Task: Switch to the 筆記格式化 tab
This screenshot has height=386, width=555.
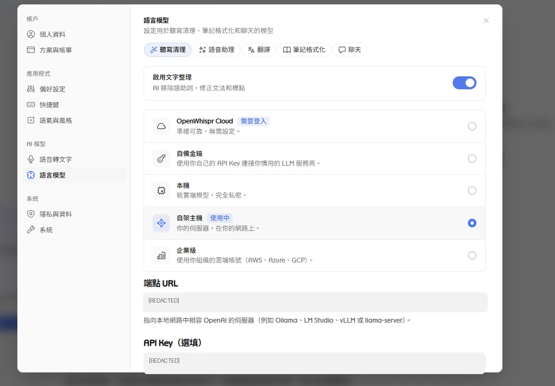Action: point(304,50)
